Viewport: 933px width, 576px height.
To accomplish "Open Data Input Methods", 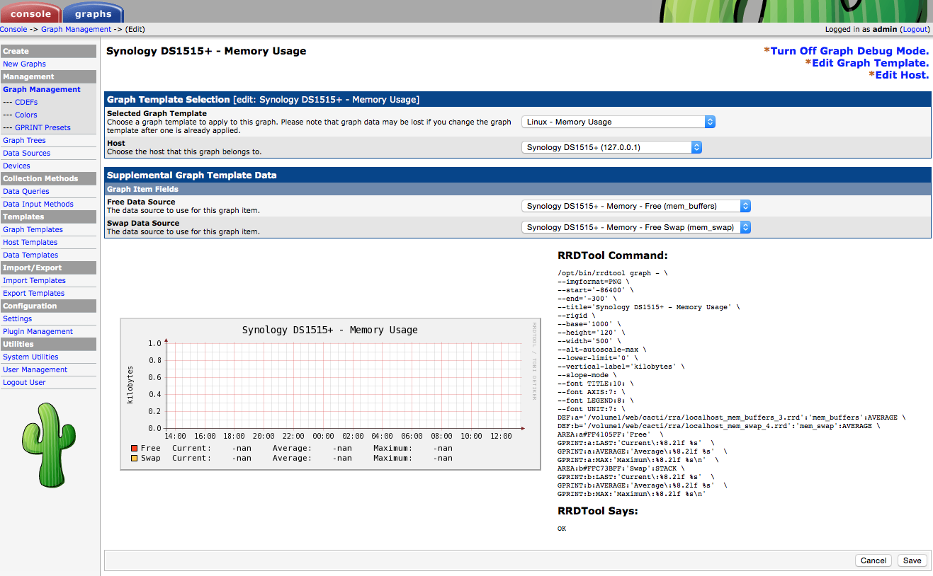I will pos(38,204).
